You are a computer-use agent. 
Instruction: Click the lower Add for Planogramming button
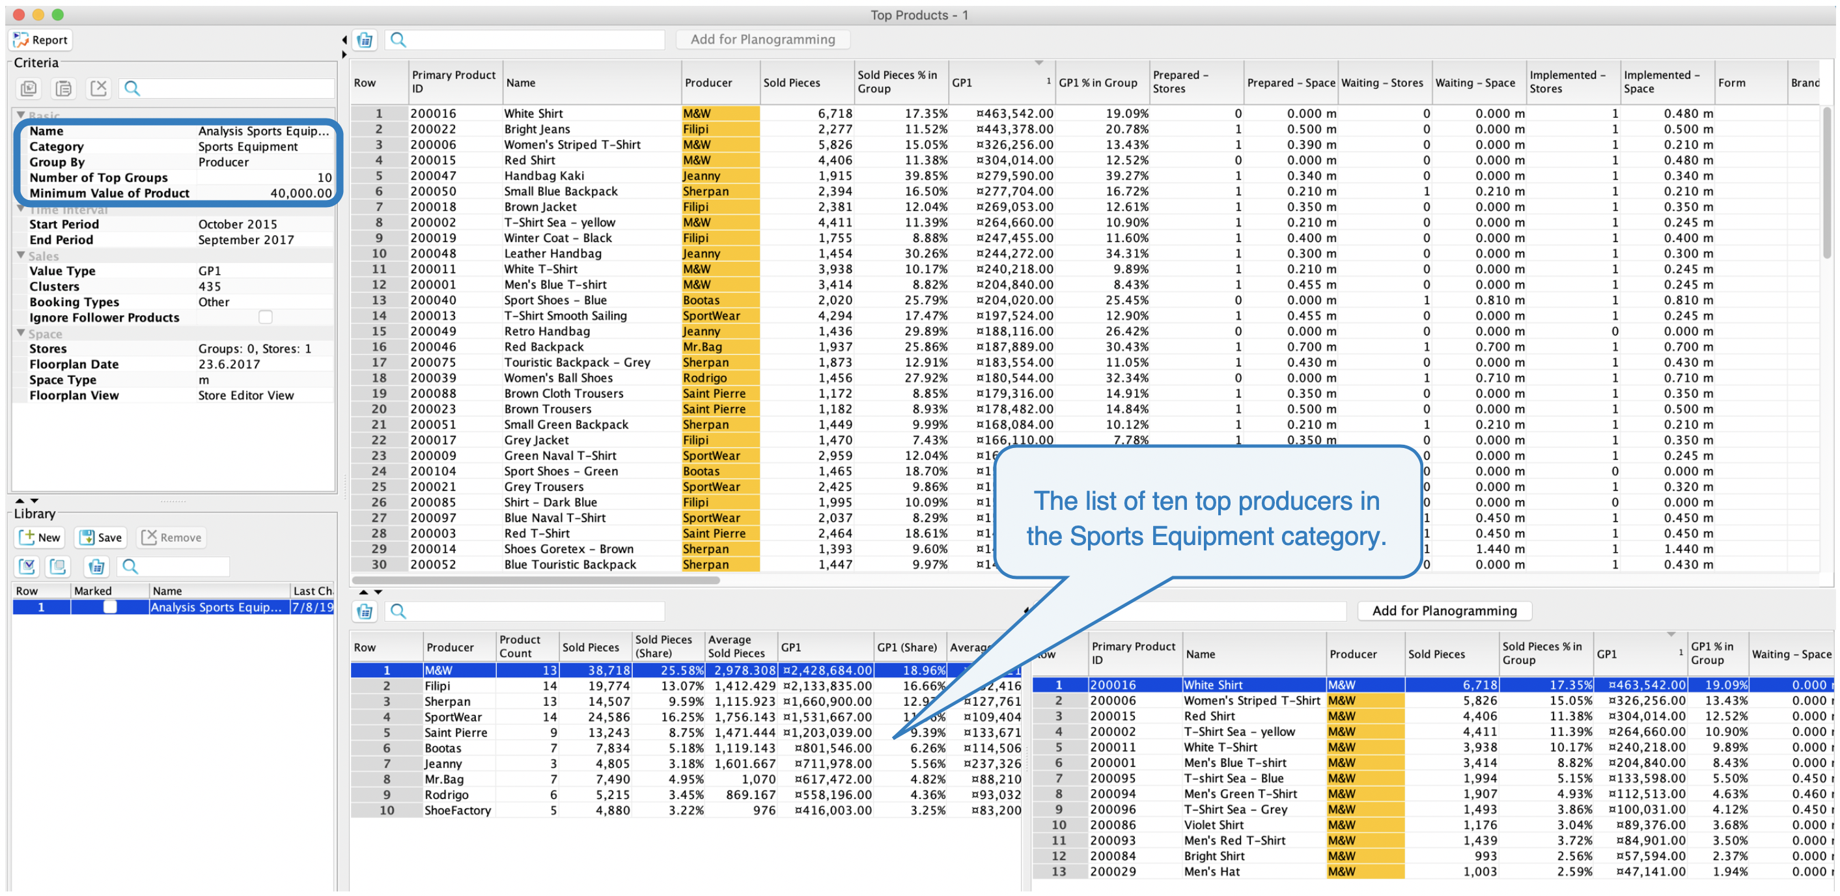point(1443,611)
